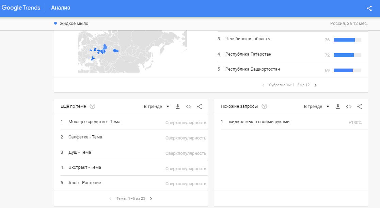Image resolution: width=380 pixels, height=208 pixels.
Task: Click the share icon in the top header
Action: click(369, 8)
